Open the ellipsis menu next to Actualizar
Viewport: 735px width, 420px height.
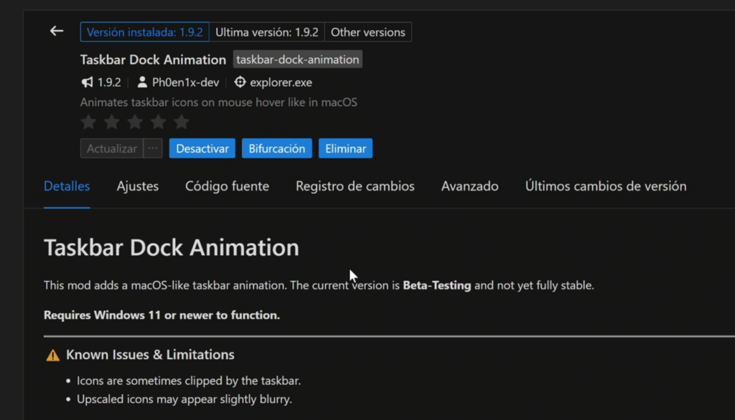tap(153, 148)
